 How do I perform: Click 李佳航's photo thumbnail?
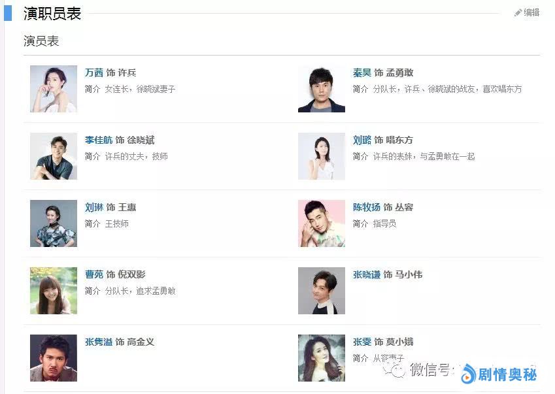(x=54, y=156)
